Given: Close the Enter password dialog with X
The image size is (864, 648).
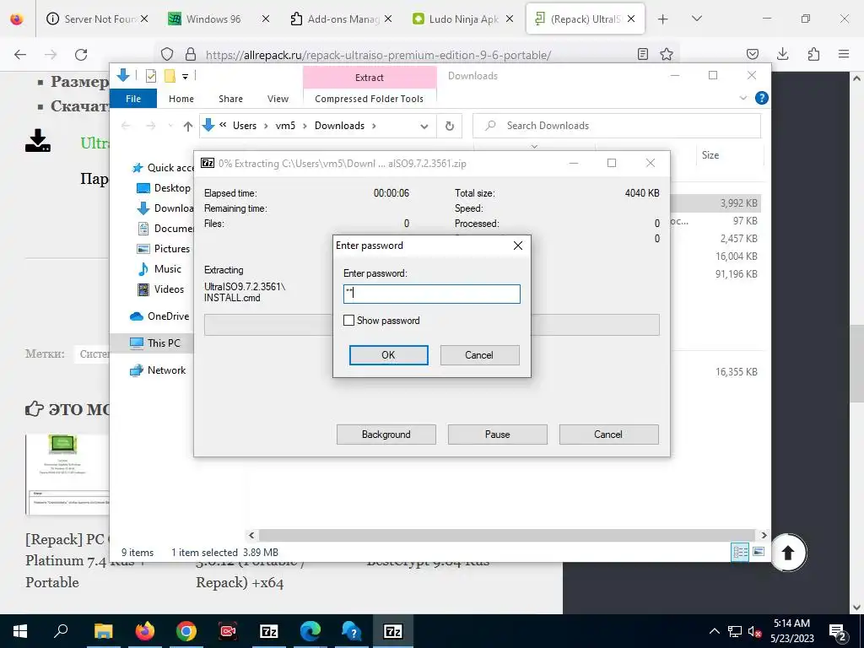Looking at the screenshot, I should click(518, 246).
